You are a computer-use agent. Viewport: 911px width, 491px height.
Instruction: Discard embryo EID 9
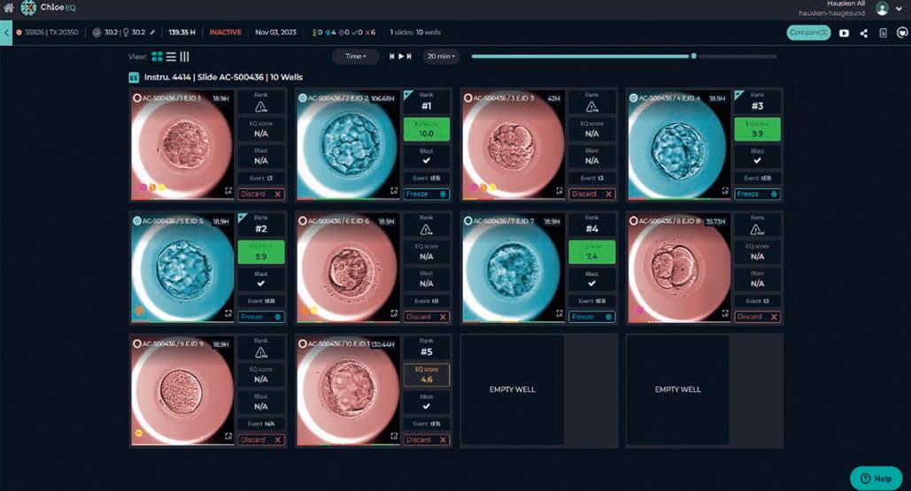coord(261,440)
